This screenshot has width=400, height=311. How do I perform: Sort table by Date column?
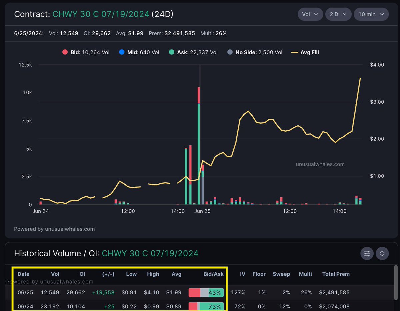click(x=23, y=274)
